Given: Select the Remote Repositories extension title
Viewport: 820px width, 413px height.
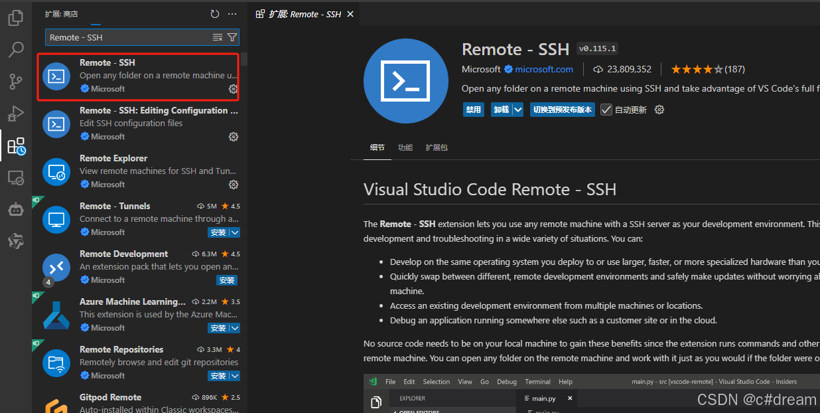Looking at the screenshot, I should point(121,349).
